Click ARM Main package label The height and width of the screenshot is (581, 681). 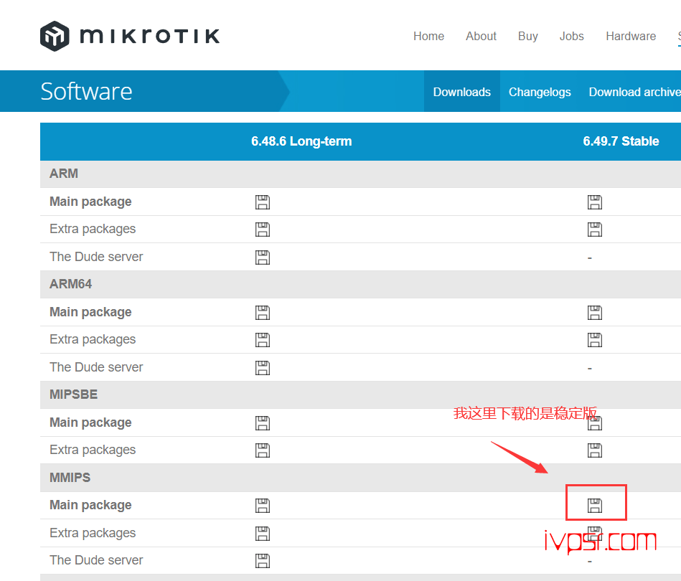pyautogui.click(x=90, y=202)
